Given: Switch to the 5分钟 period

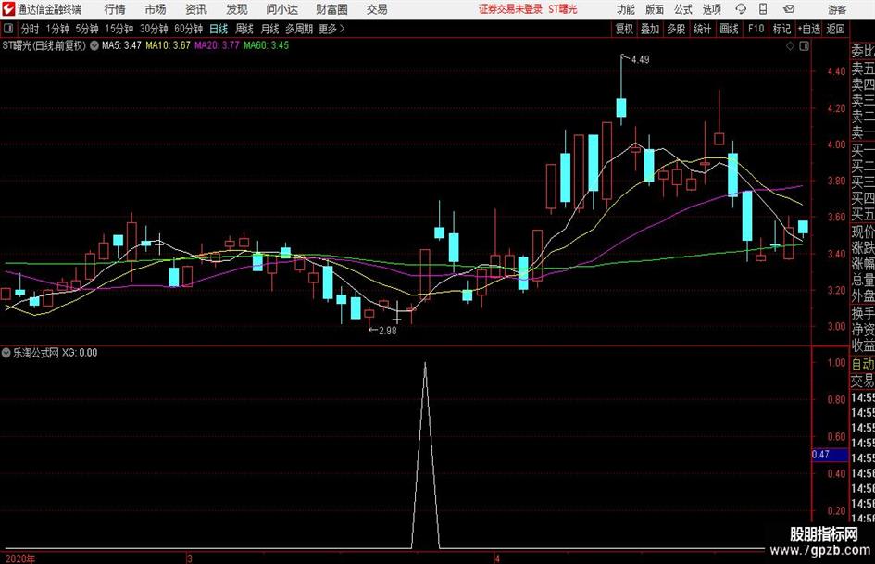Looking at the screenshot, I should (87, 29).
